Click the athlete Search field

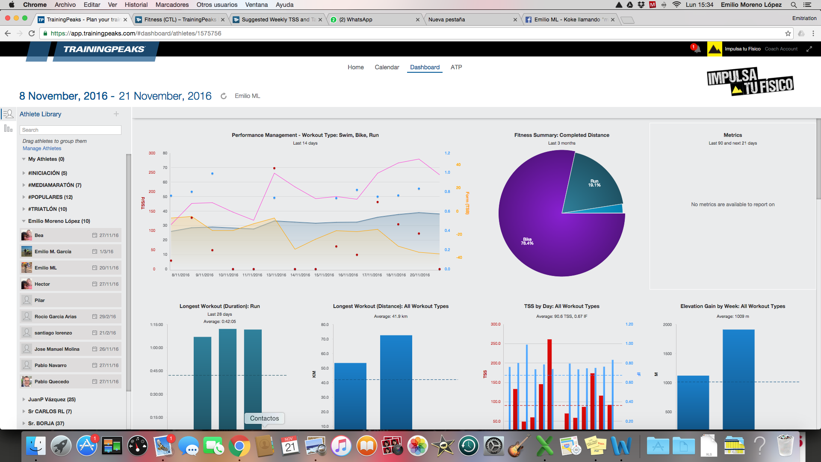71,130
